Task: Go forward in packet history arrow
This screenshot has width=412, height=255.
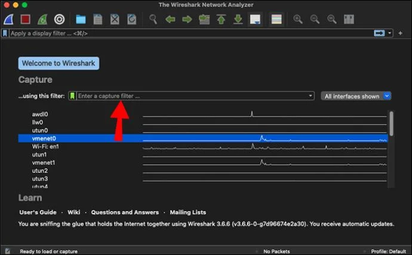Action: point(187,20)
